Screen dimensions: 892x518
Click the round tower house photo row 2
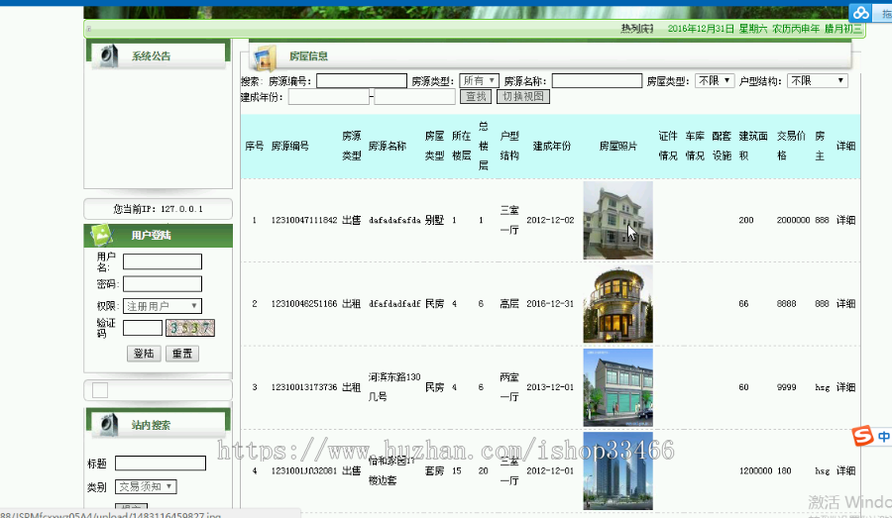[x=617, y=304]
